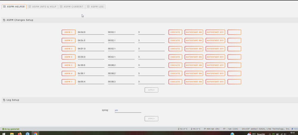This screenshot has width=298, height=135.
Task: Switch to the ASPM INFO & HELP tab
Action: [x=42, y=7]
